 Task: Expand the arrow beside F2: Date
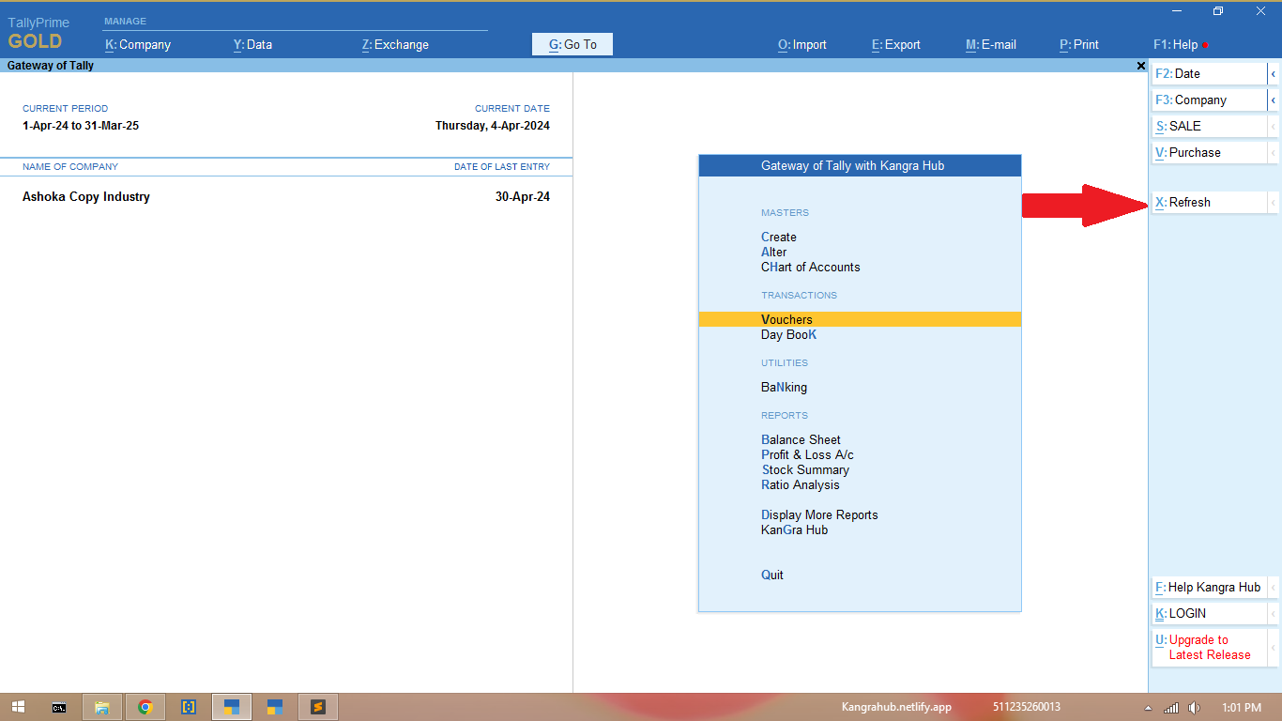[1273, 73]
